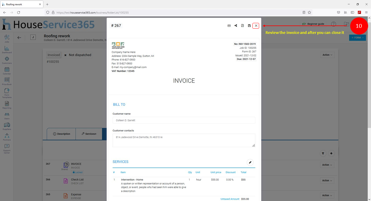This screenshot has height=201, width=371.
Task: Reload the current page
Action: (x=19, y=12)
